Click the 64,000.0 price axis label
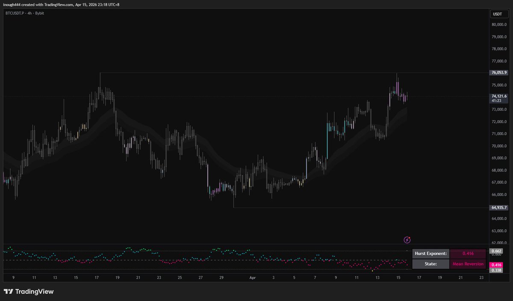The height and width of the screenshot is (301, 513). (x=499, y=219)
